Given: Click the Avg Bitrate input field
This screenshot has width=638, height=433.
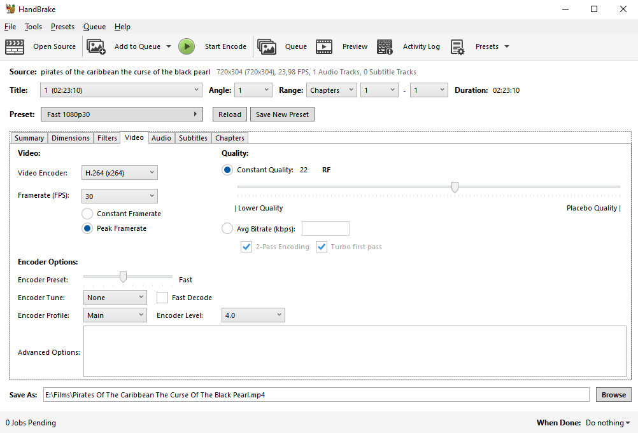Looking at the screenshot, I should (x=325, y=229).
